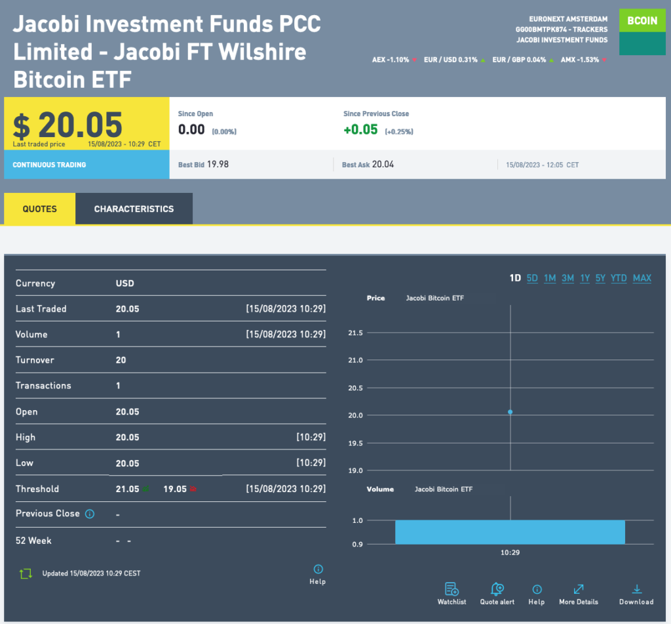The image size is (671, 624).
Task: Click the AMX -1.53% index link
Action: (x=584, y=60)
